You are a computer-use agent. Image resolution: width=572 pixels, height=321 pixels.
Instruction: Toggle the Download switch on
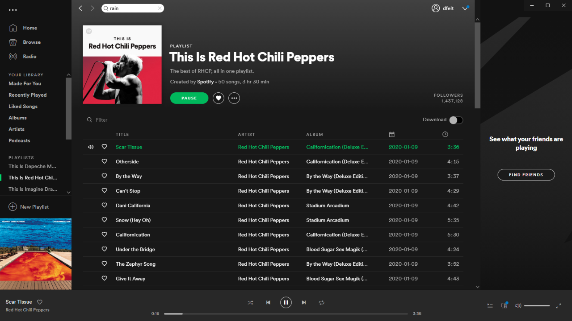click(x=456, y=120)
